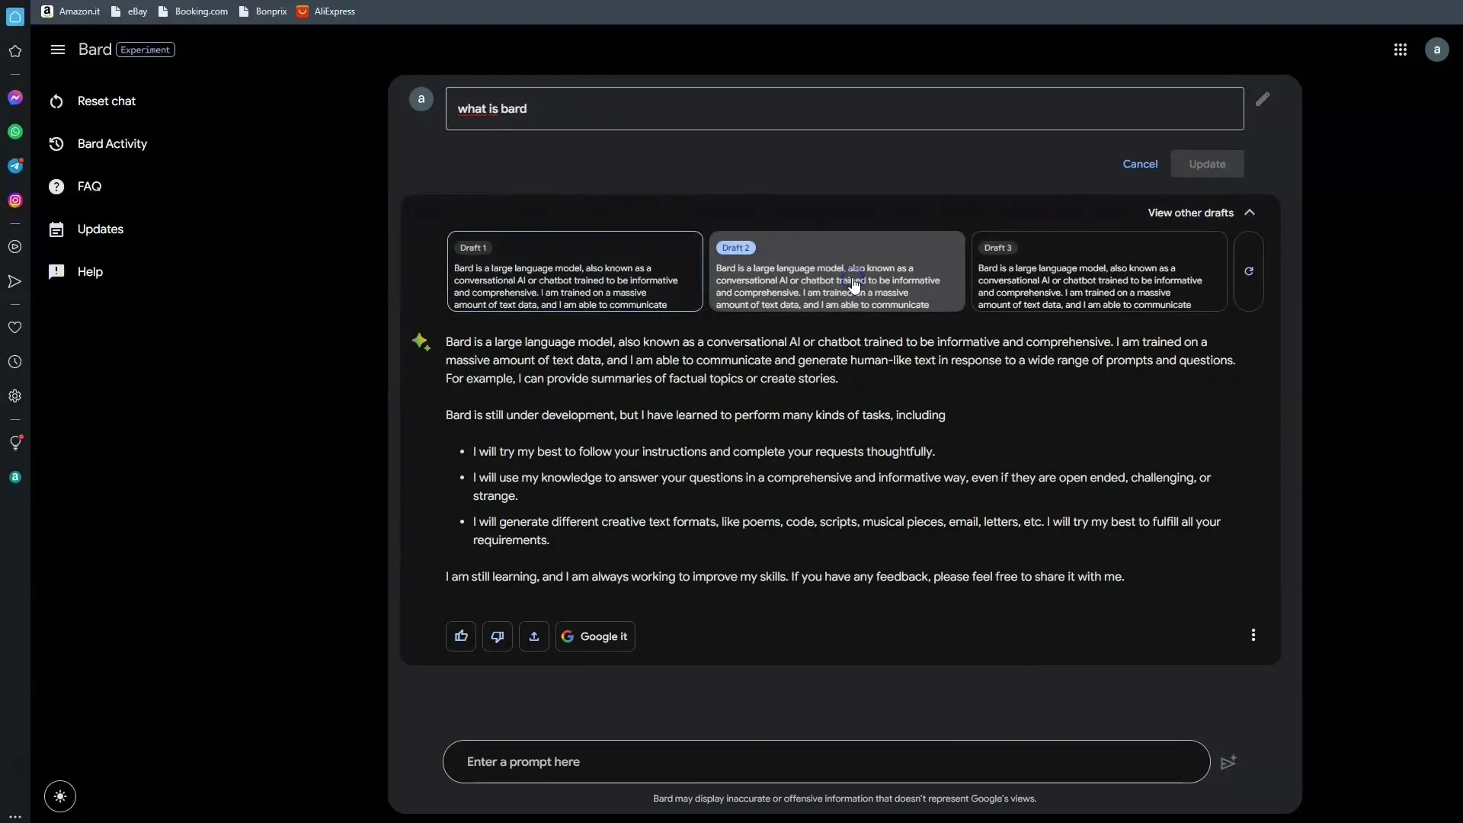Cancel editing the prompt
The height and width of the screenshot is (823, 1463).
[1140, 164]
